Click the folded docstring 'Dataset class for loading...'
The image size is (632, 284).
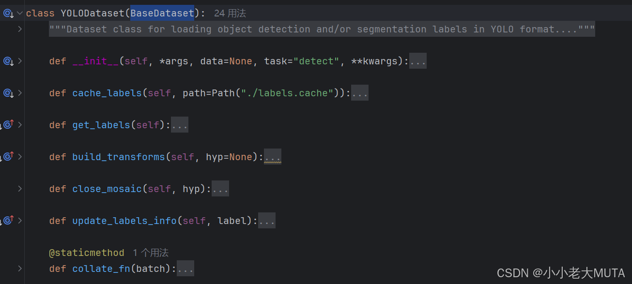click(322, 29)
